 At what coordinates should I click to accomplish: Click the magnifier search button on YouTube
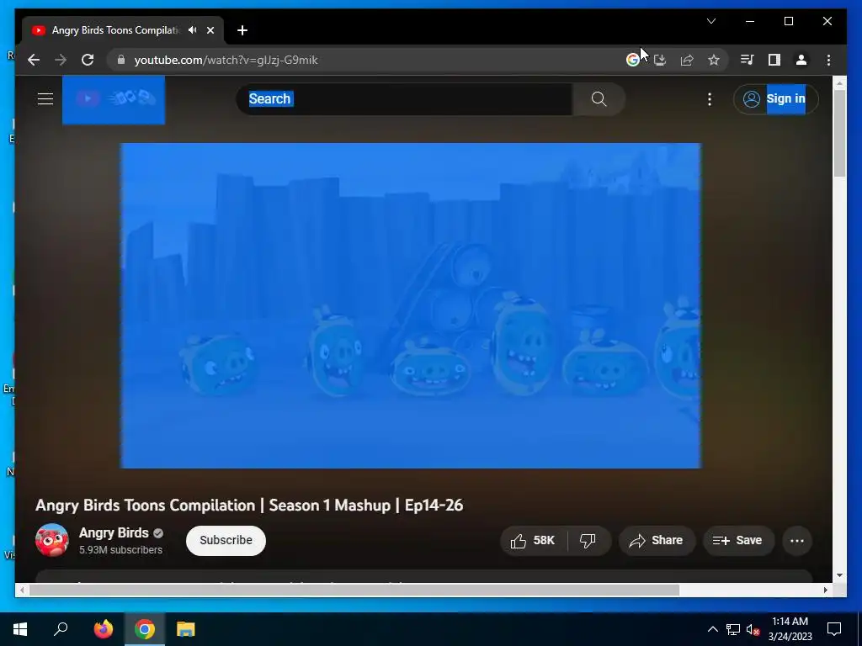pos(599,99)
